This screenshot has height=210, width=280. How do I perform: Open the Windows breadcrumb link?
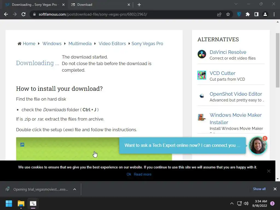click(52, 43)
